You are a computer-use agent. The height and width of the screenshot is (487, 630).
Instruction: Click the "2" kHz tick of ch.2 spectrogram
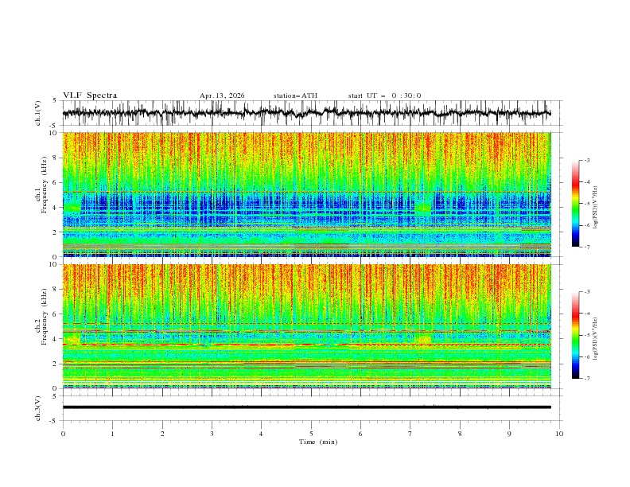point(56,364)
